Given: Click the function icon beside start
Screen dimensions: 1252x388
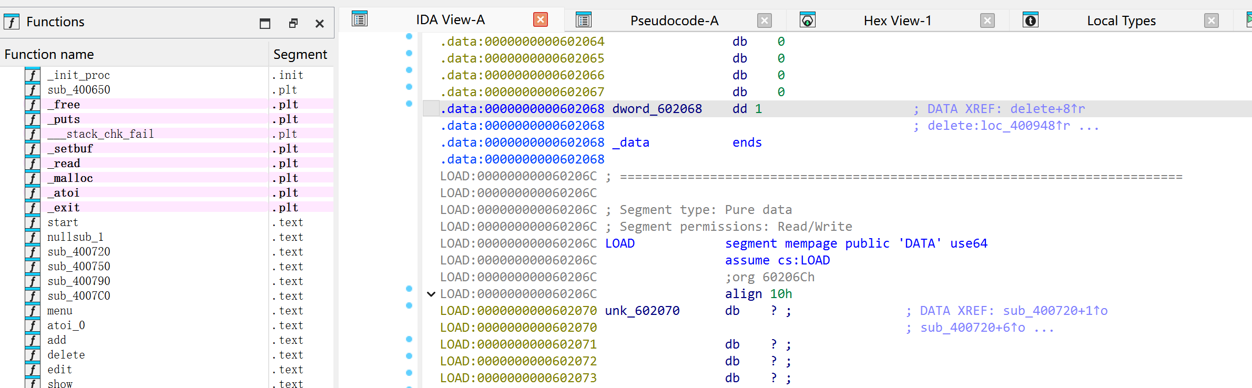Looking at the screenshot, I should pyautogui.click(x=33, y=222).
